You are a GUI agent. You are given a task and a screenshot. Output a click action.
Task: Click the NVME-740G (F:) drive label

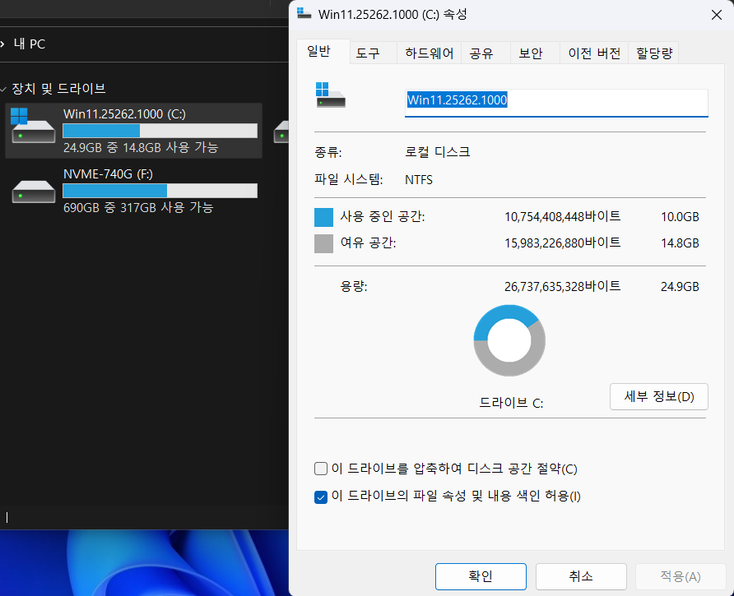(x=108, y=174)
